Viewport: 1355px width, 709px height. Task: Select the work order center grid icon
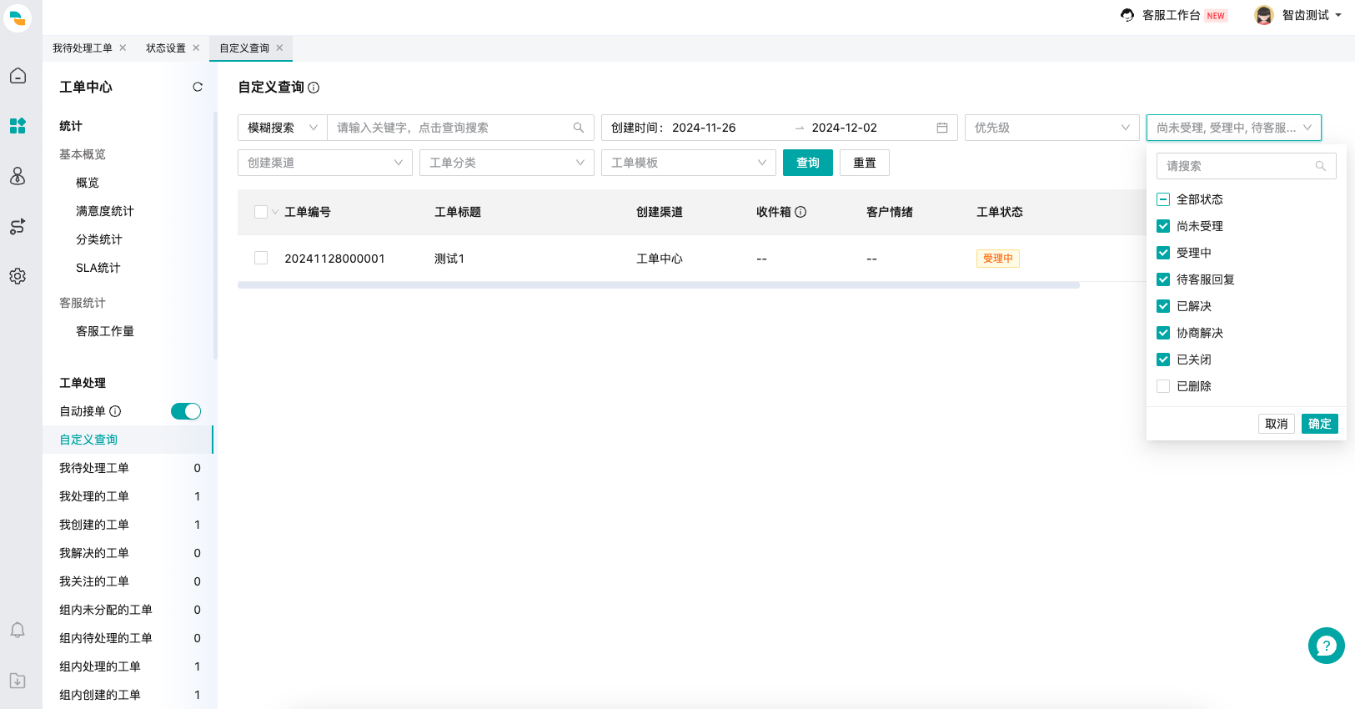(x=18, y=126)
